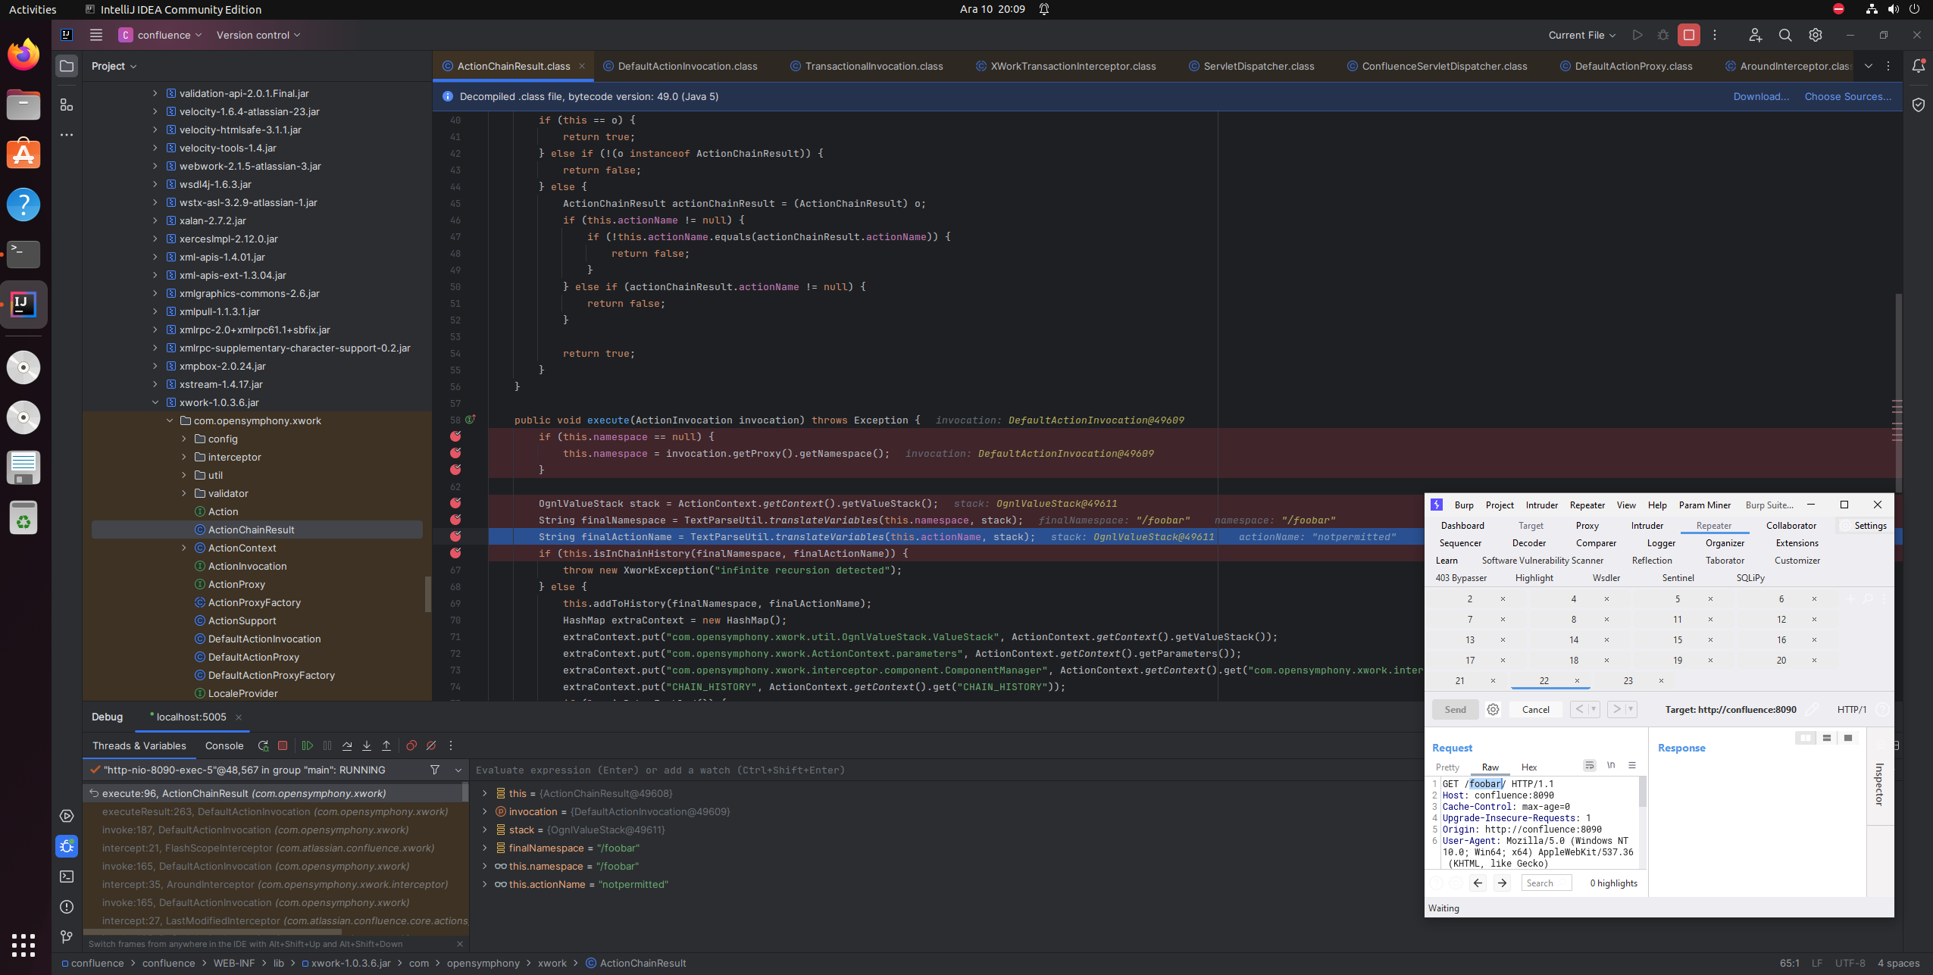Switch Burp layout to side-by-side view
1933x975 pixels.
1806,738
